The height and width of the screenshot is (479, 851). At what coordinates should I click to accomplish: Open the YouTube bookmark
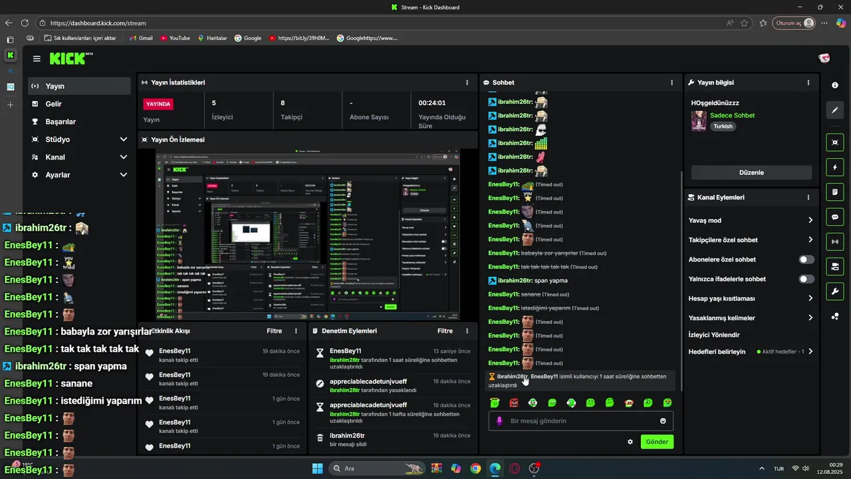pyautogui.click(x=175, y=38)
